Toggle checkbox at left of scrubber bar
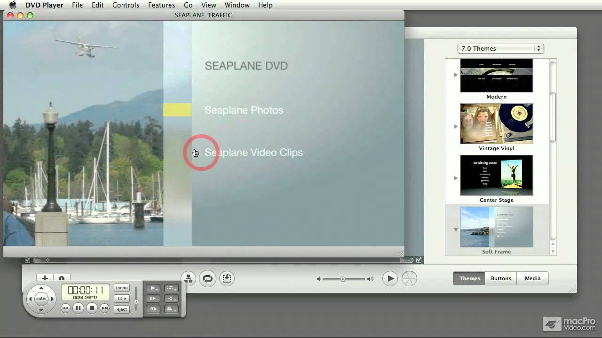602x338 pixels. [27, 260]
